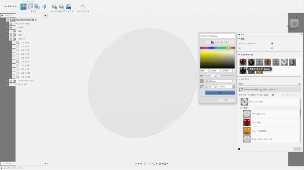The width and height of the screenshot is (304, 170).
Task: Open the レンダリング dropdown below the teapot
Action: click(83, 11)
